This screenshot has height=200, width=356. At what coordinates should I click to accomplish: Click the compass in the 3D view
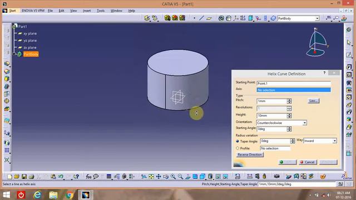318,42
